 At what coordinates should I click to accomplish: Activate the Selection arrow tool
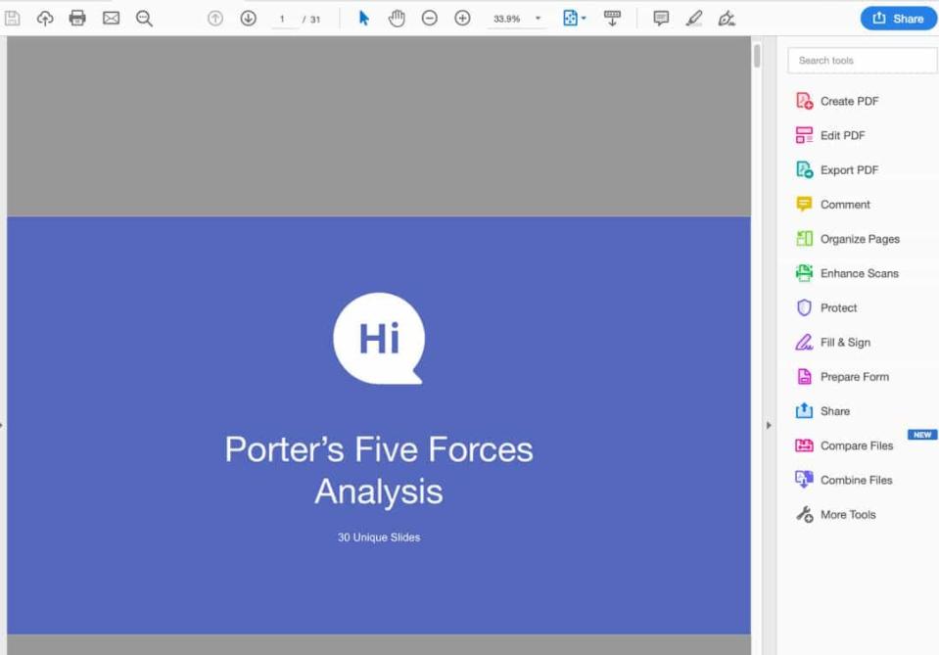(x=362, y=17)
